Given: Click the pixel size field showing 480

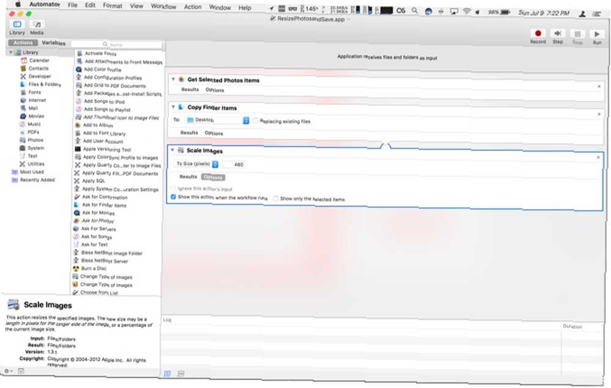Looking at the screenshot, I should [234, 164].
